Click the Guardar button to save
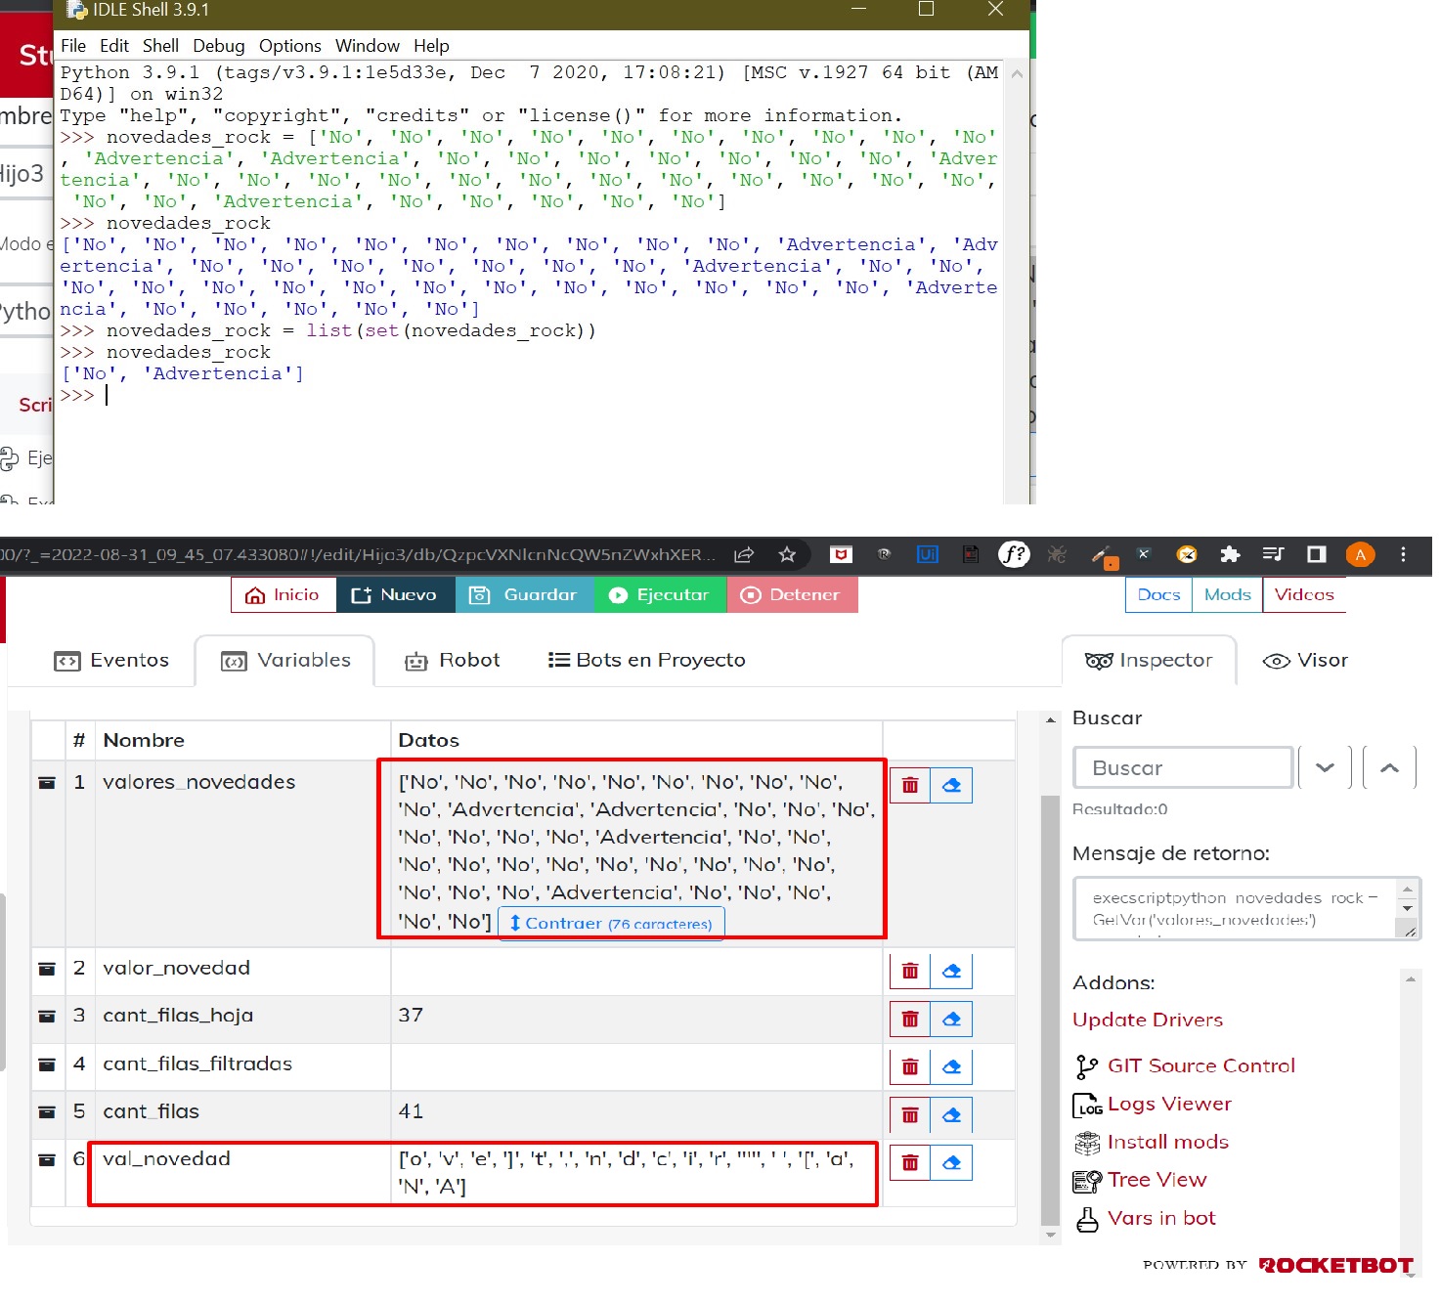This screenshot has height=1303, width=1440. click(525, 595)
